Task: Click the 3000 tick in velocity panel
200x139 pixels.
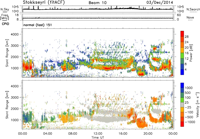Action: coord(15,97)
